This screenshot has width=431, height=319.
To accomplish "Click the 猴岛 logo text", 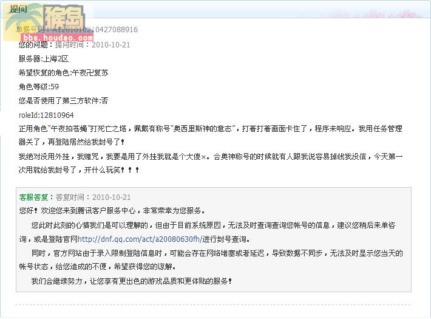I will 64,18.
